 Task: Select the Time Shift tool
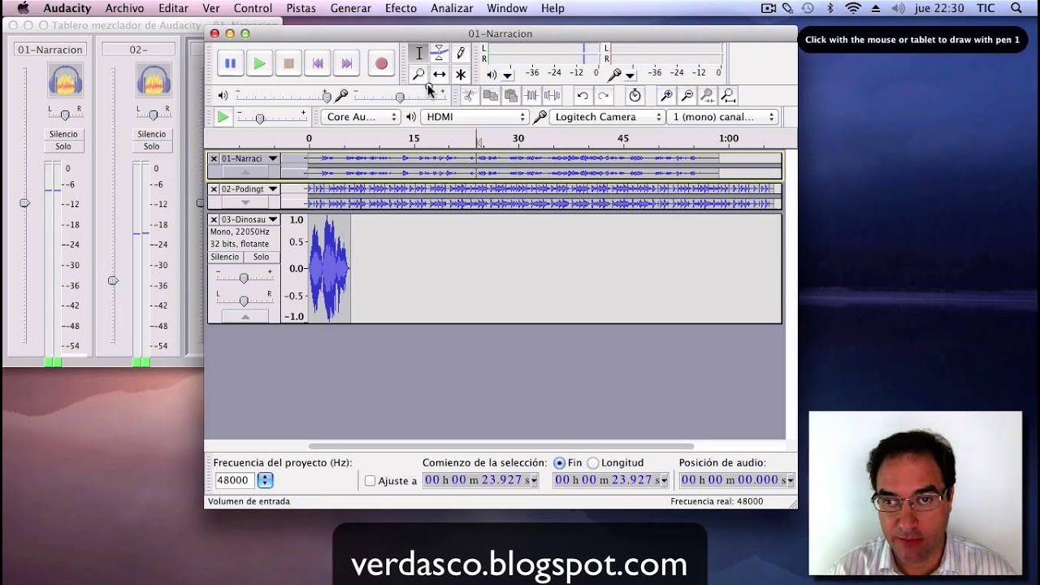click(439, 74)
